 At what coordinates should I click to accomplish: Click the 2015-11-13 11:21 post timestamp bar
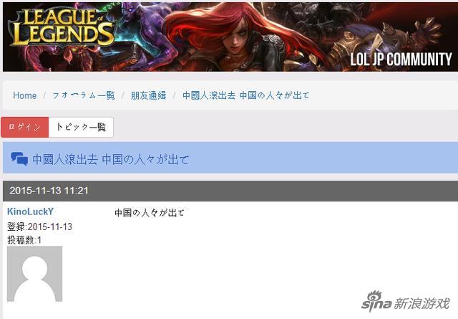click(230, 191)
